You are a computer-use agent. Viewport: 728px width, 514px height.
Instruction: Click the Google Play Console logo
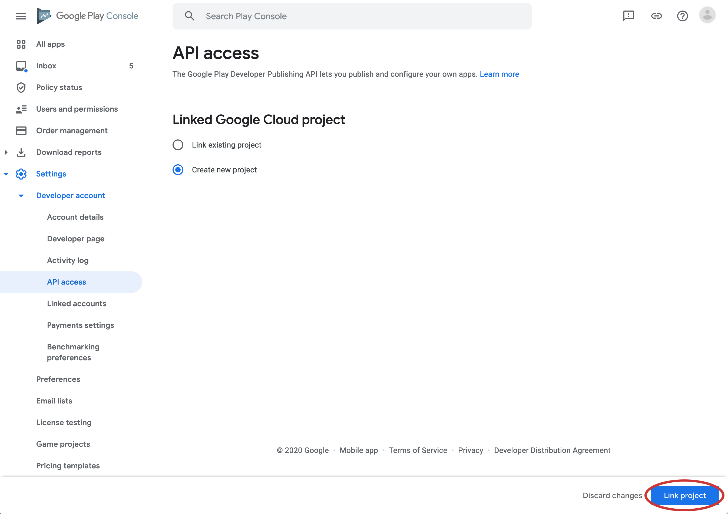pos(88,16)
